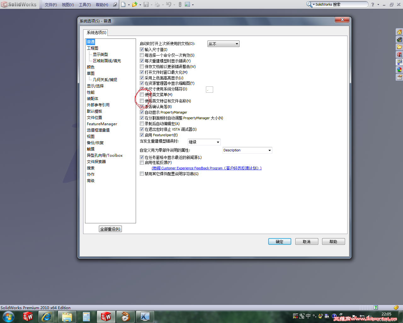Screen dimensions: 403x323
Task: Click the Options checklist icon in the top toolbar
Action: (x=187, y=4)
